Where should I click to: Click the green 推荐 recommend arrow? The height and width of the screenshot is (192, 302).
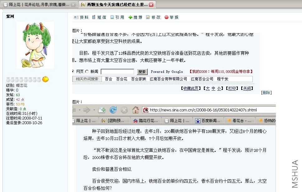click(x=130, y=17)
